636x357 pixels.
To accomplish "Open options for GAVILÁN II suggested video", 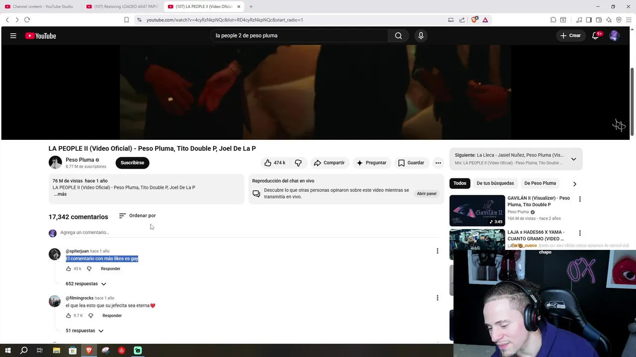I will point(579,199).
